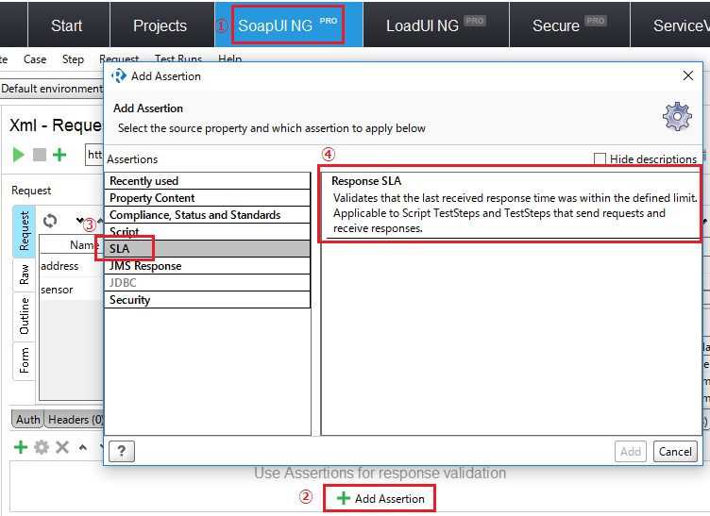Screen dimensions: 710x516
Task: Open the Step menu
Action: coord(73,59)
